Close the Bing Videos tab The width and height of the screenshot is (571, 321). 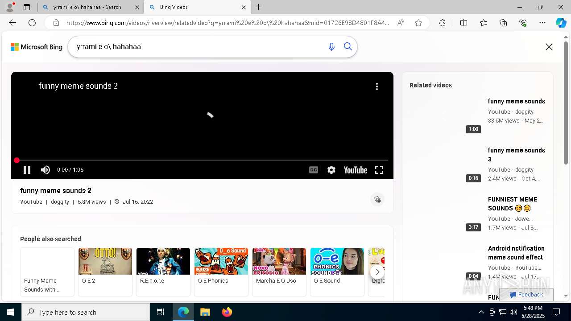tap(244, 7)
